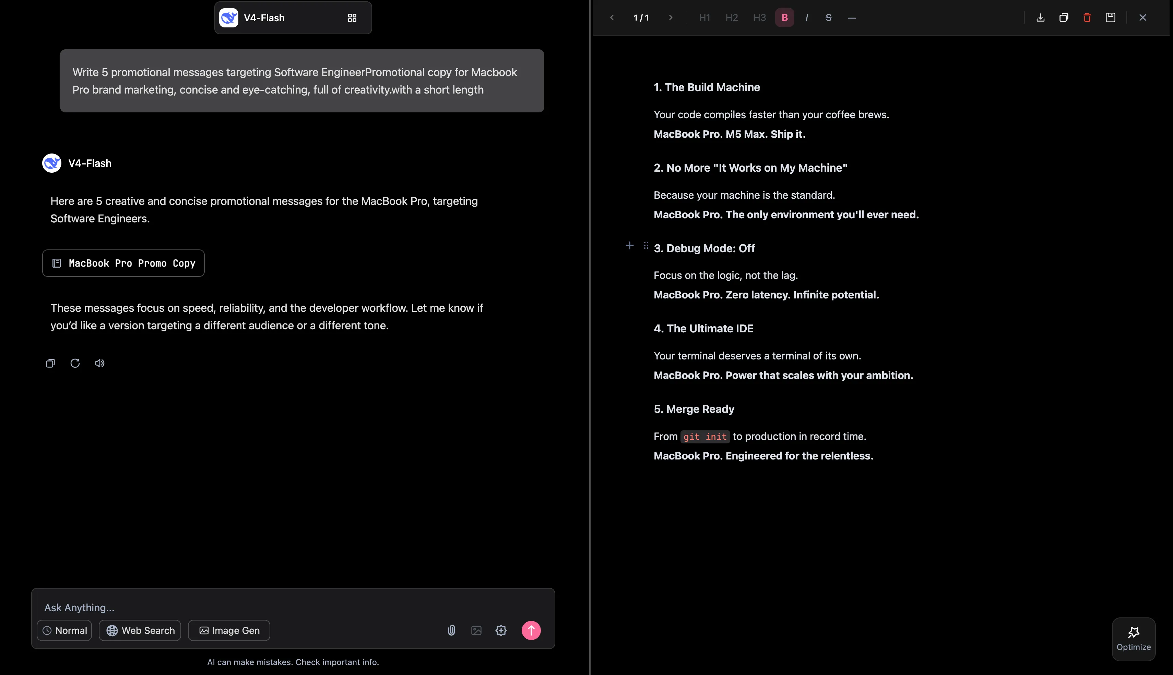The width and height of the screenshot is (1173, 675).
Task: Click the inline code "git init"
Action: pos(705,437)
